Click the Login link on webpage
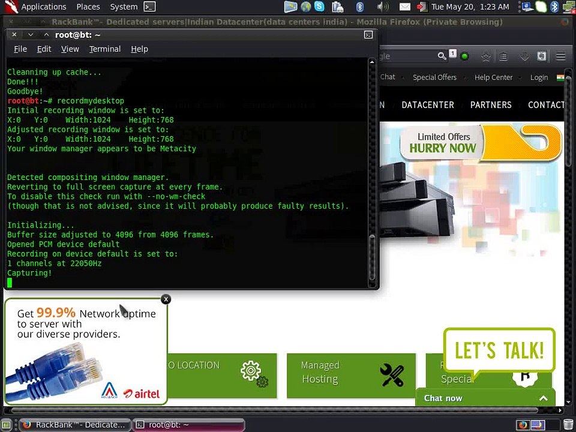Viewport: 576px width, 432px height. (x=539, y=77)
